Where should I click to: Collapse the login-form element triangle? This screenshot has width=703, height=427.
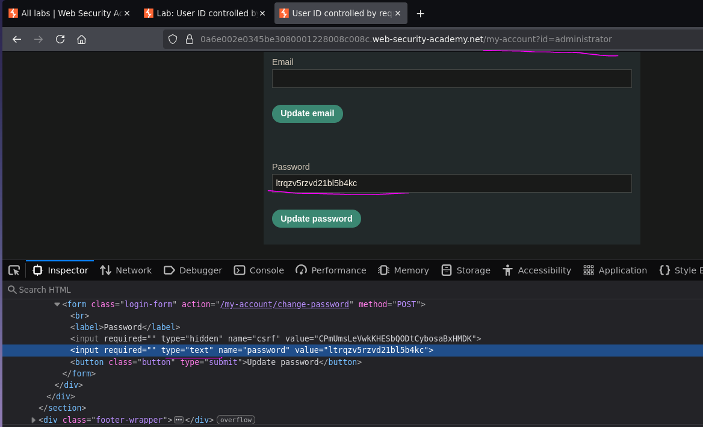(57, 305)
